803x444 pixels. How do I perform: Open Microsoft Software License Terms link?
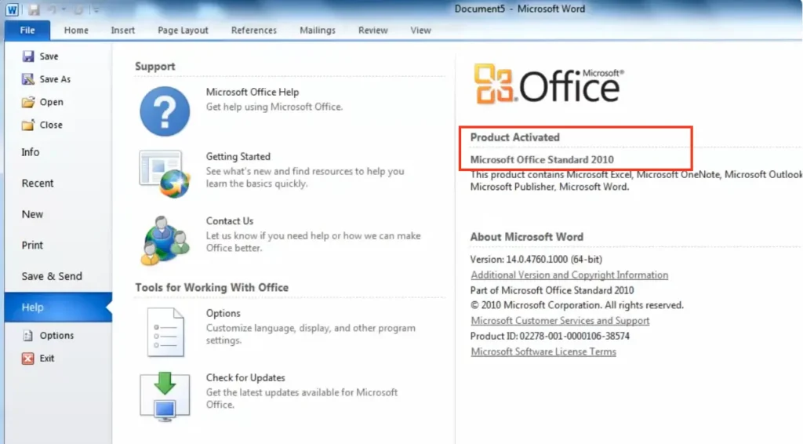point(543,351)
